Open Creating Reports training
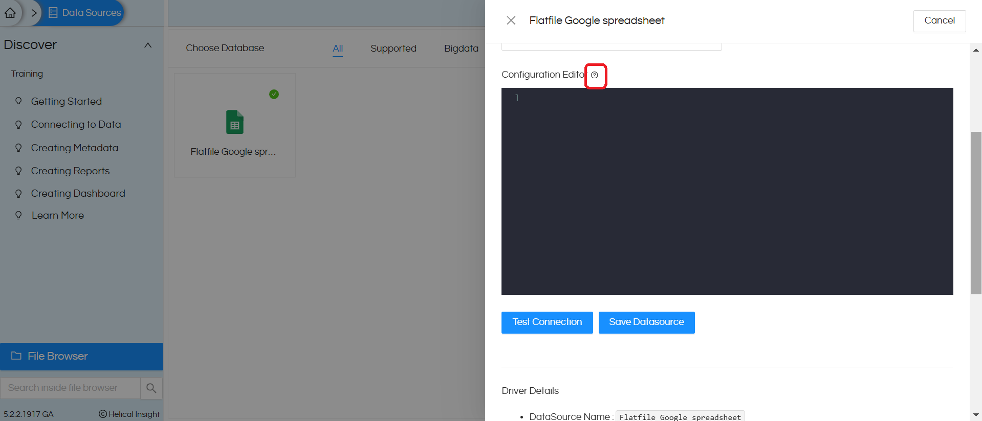 click(x=71, y=171)
